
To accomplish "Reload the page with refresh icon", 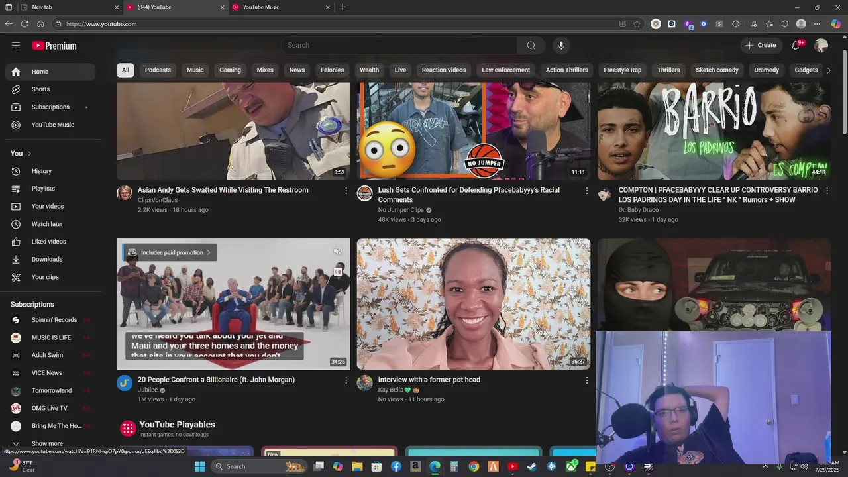I will (x=25, y=24).
